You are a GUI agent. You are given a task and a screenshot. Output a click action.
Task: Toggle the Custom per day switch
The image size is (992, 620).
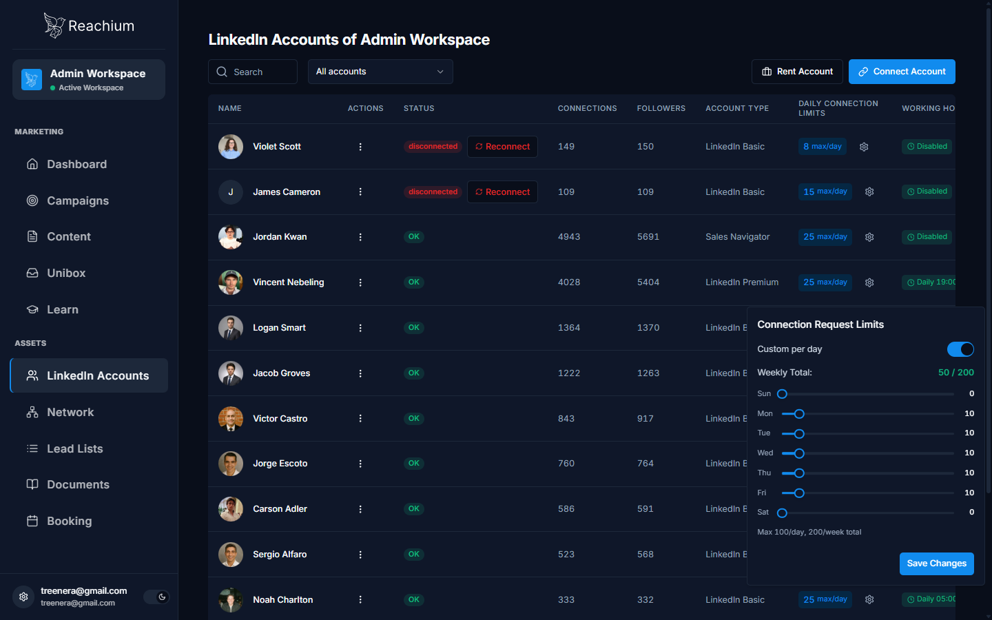[960, 349]
